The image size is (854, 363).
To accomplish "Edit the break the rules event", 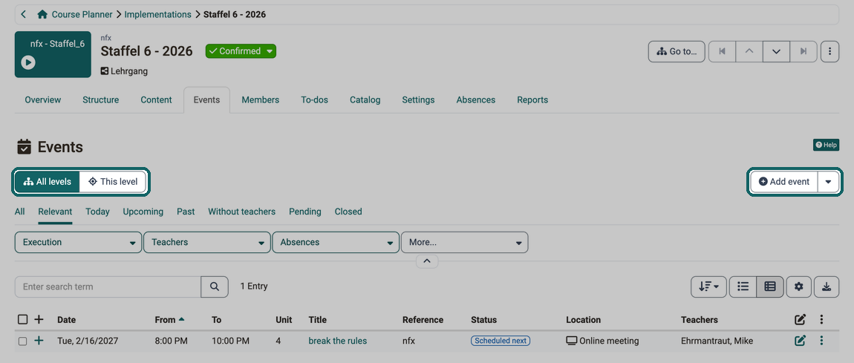I will (800, 341).
